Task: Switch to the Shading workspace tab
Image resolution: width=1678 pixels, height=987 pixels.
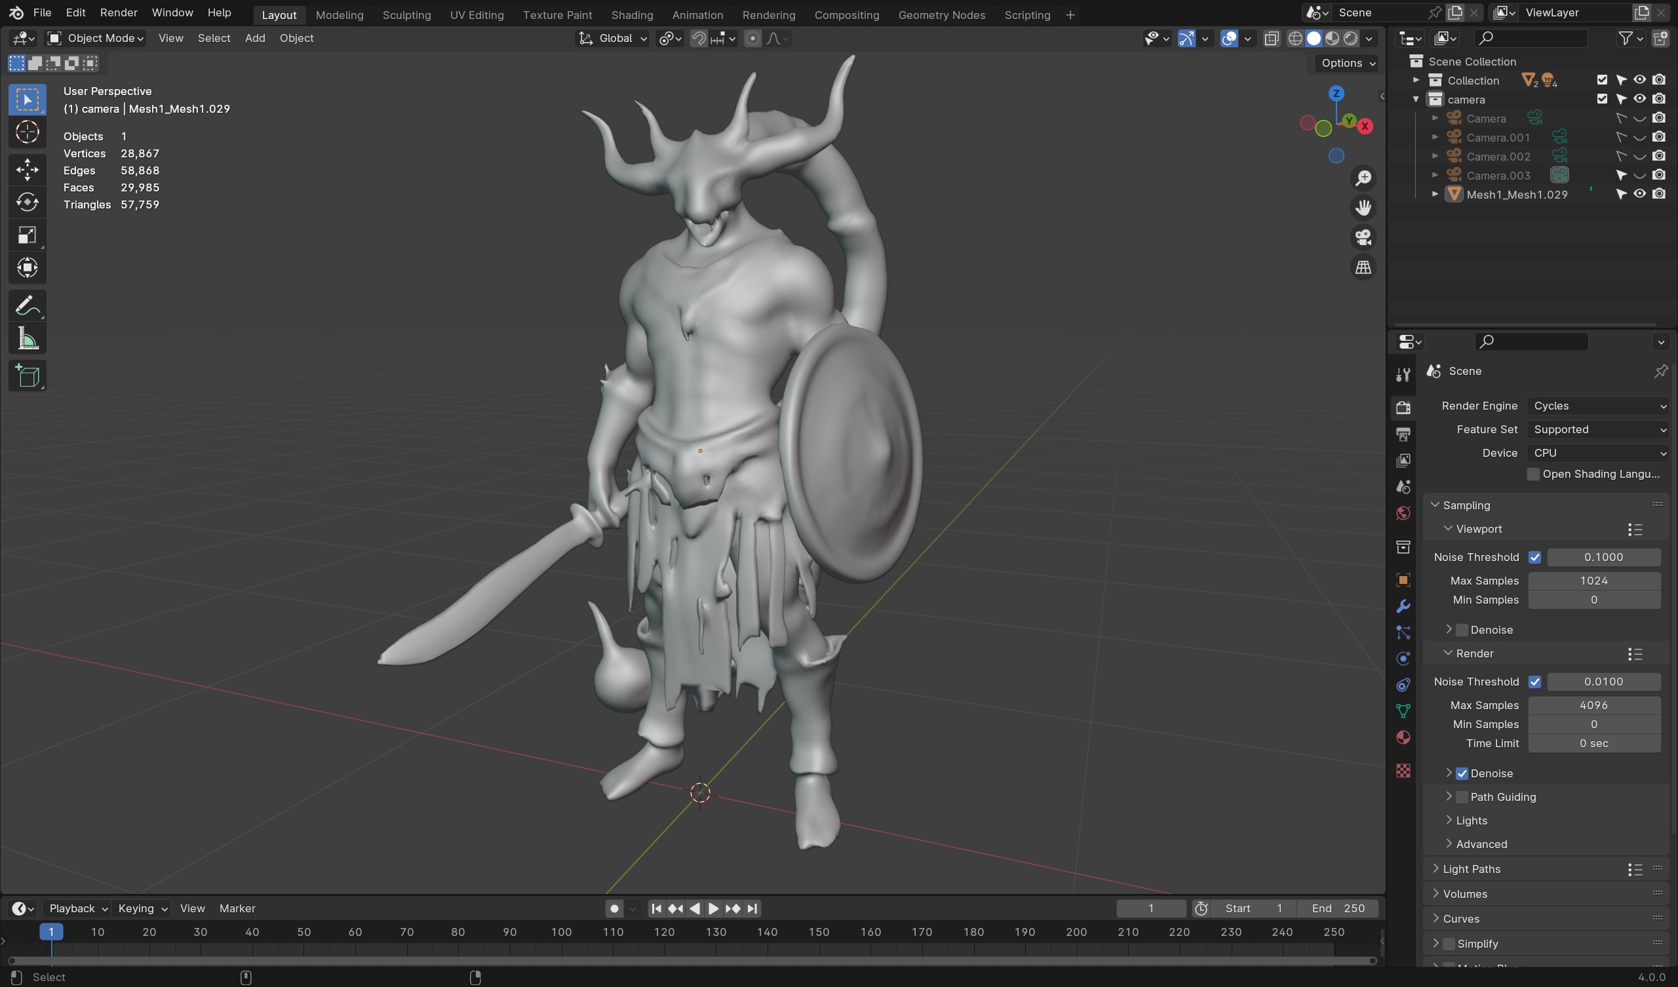Action: [x=632, y=14]
